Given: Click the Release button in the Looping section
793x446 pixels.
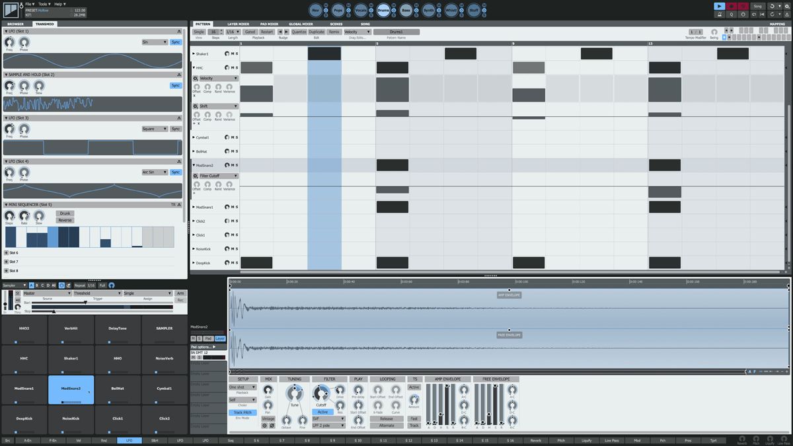Looking at the screenshot, I should tap(387, 418).
